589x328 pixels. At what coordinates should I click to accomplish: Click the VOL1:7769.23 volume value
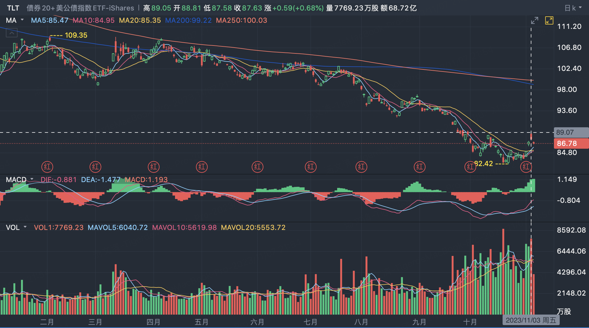[59, 227]
